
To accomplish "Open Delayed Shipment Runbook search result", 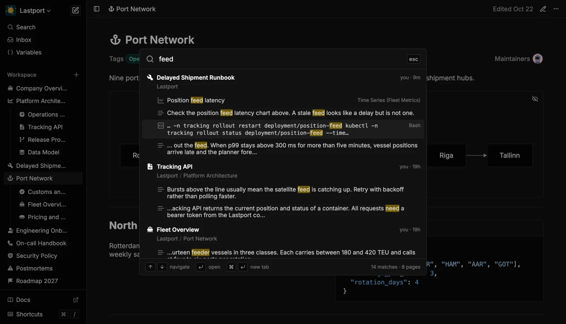I will click(283, 82).
